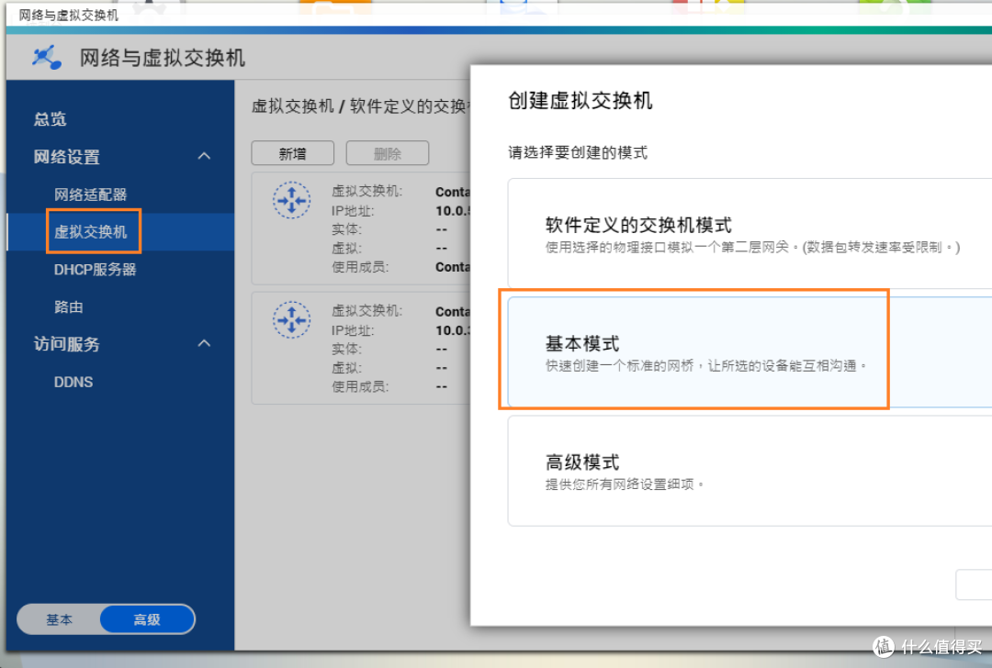Click the greyed 删除 button
The image size is (992, 668).
(x=388, y=153)
